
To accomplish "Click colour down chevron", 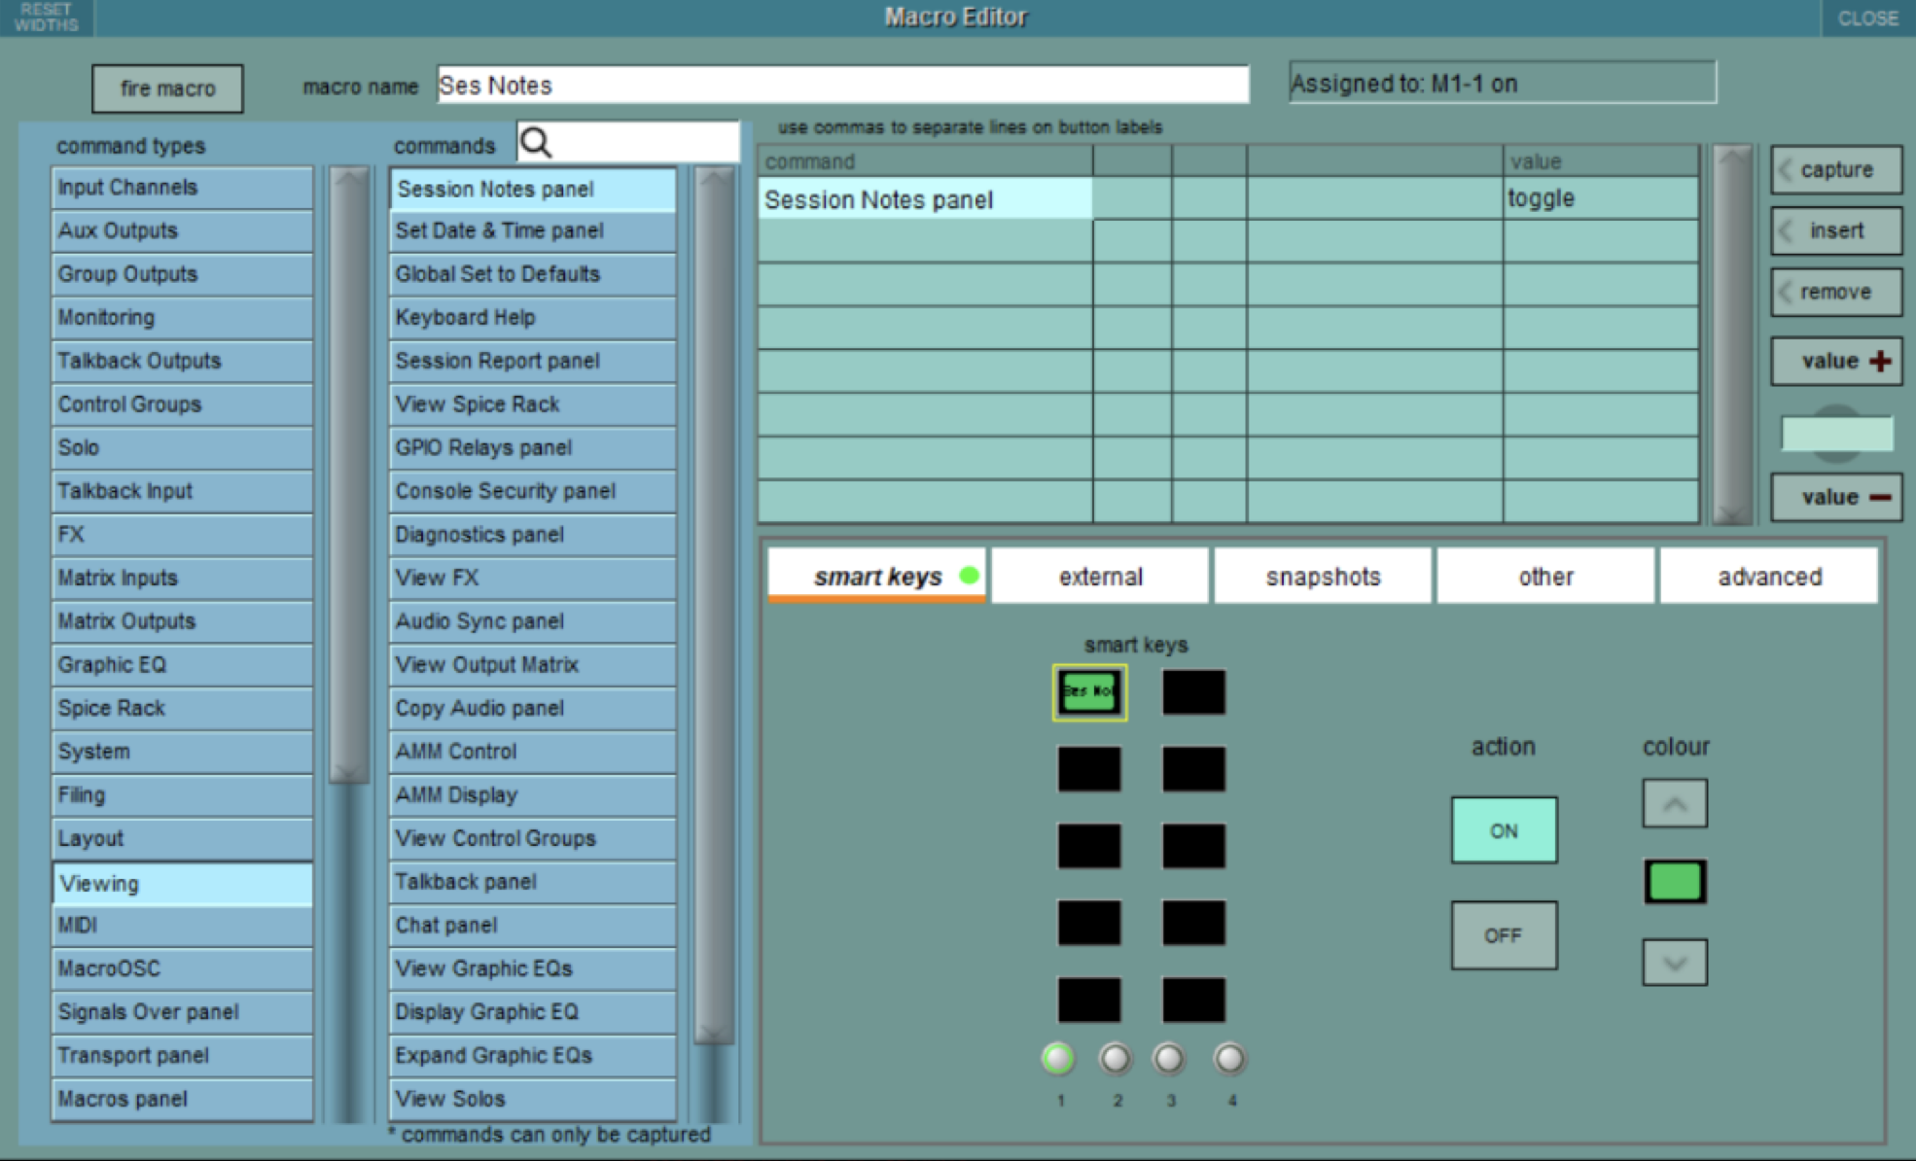I will [1674, 963].
